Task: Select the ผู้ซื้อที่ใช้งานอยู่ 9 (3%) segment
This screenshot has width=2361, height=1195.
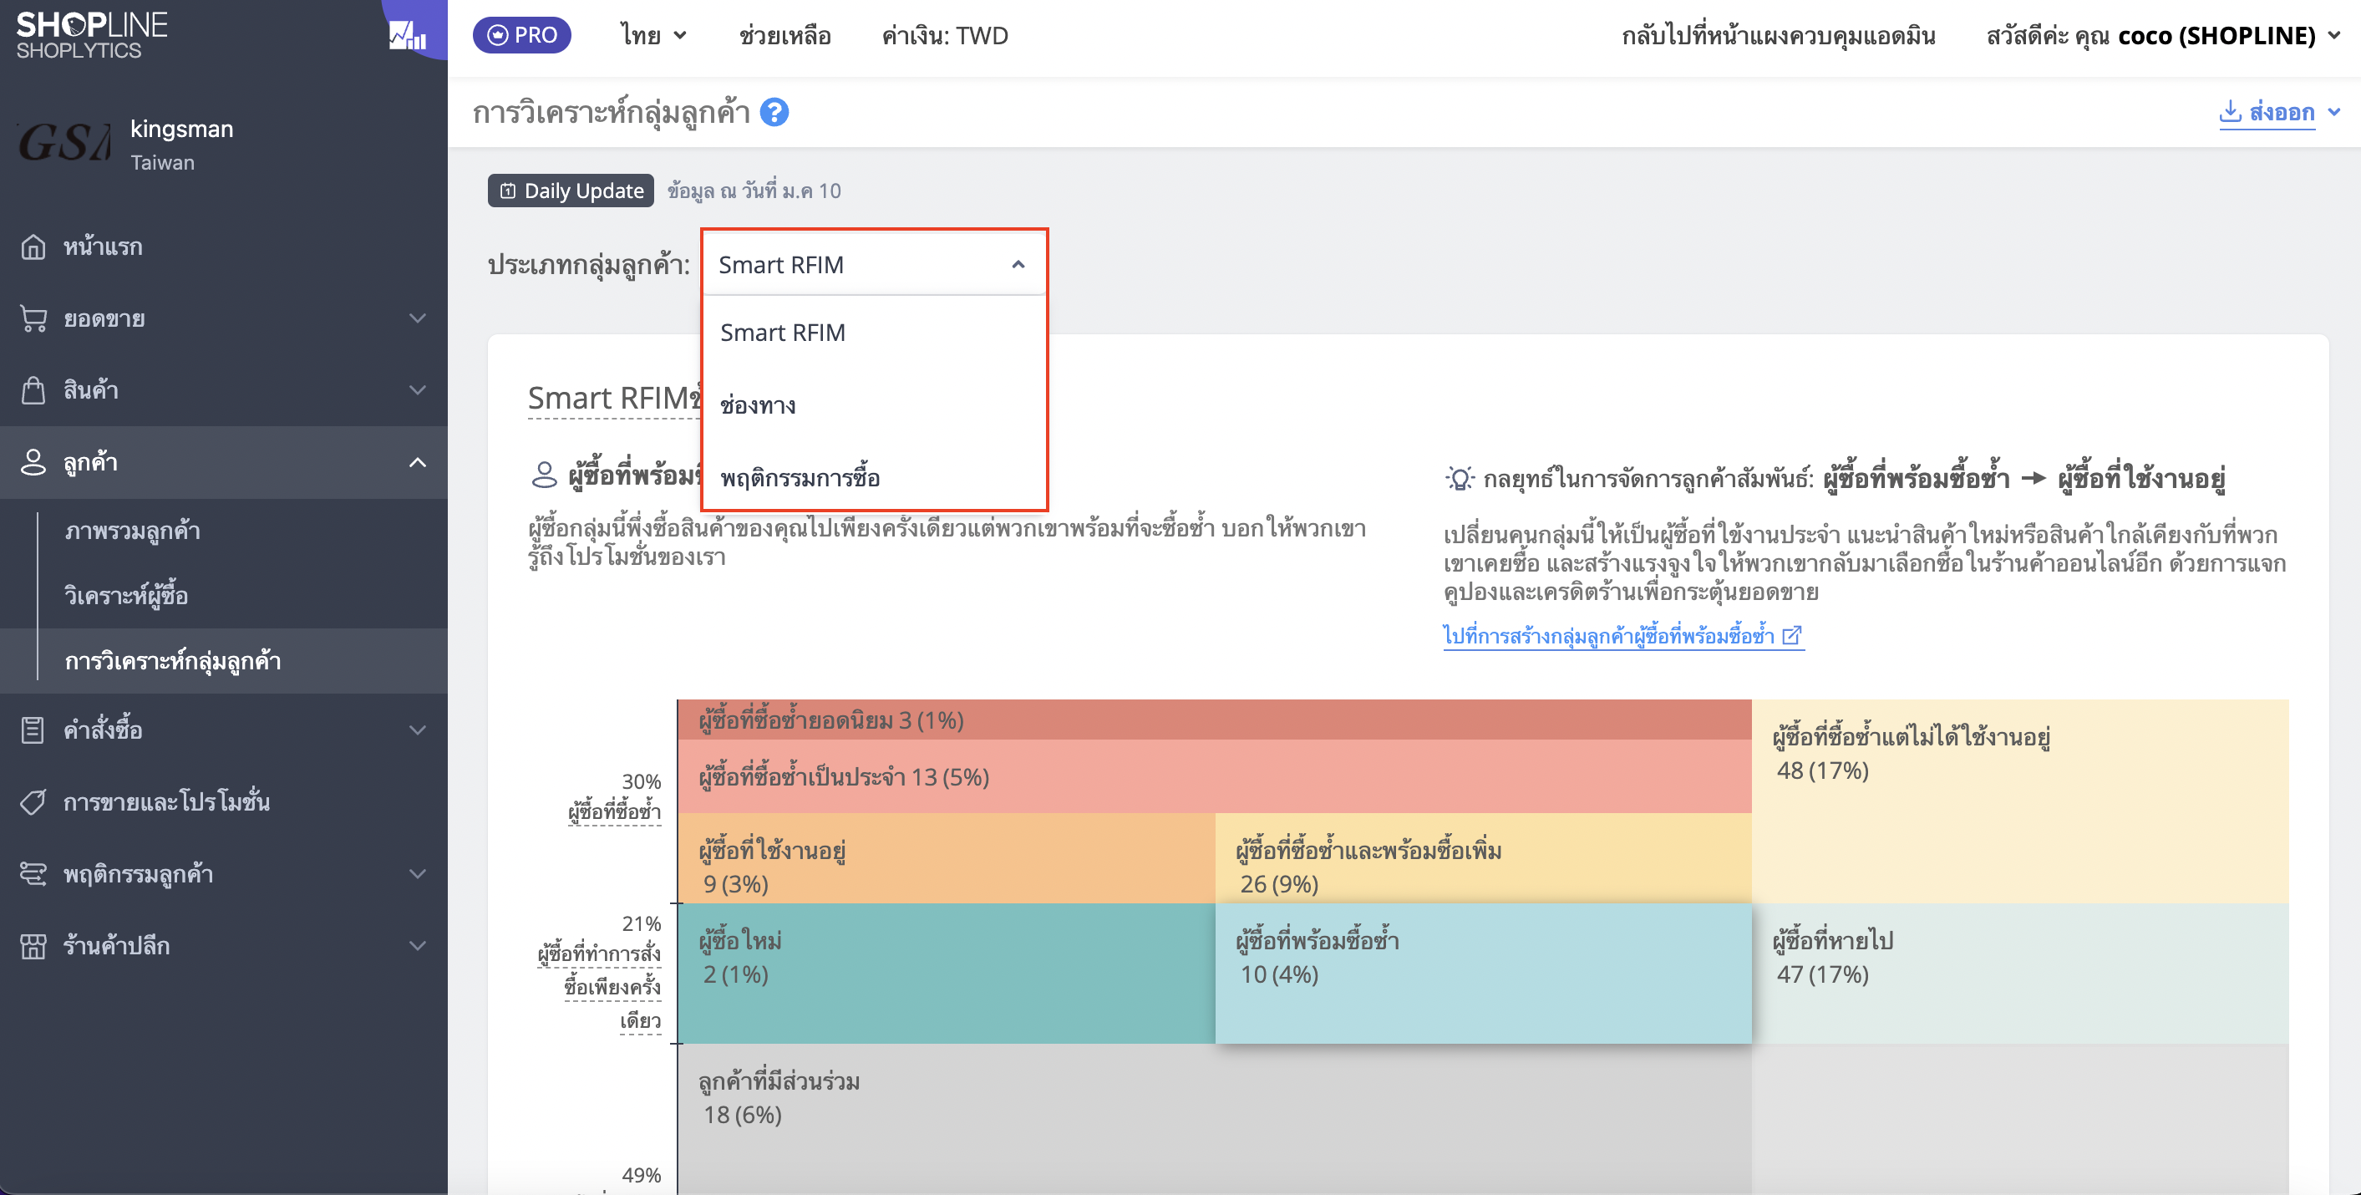Action: 946,858
